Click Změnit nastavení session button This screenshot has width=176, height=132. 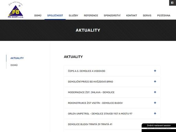click(159, 125)
